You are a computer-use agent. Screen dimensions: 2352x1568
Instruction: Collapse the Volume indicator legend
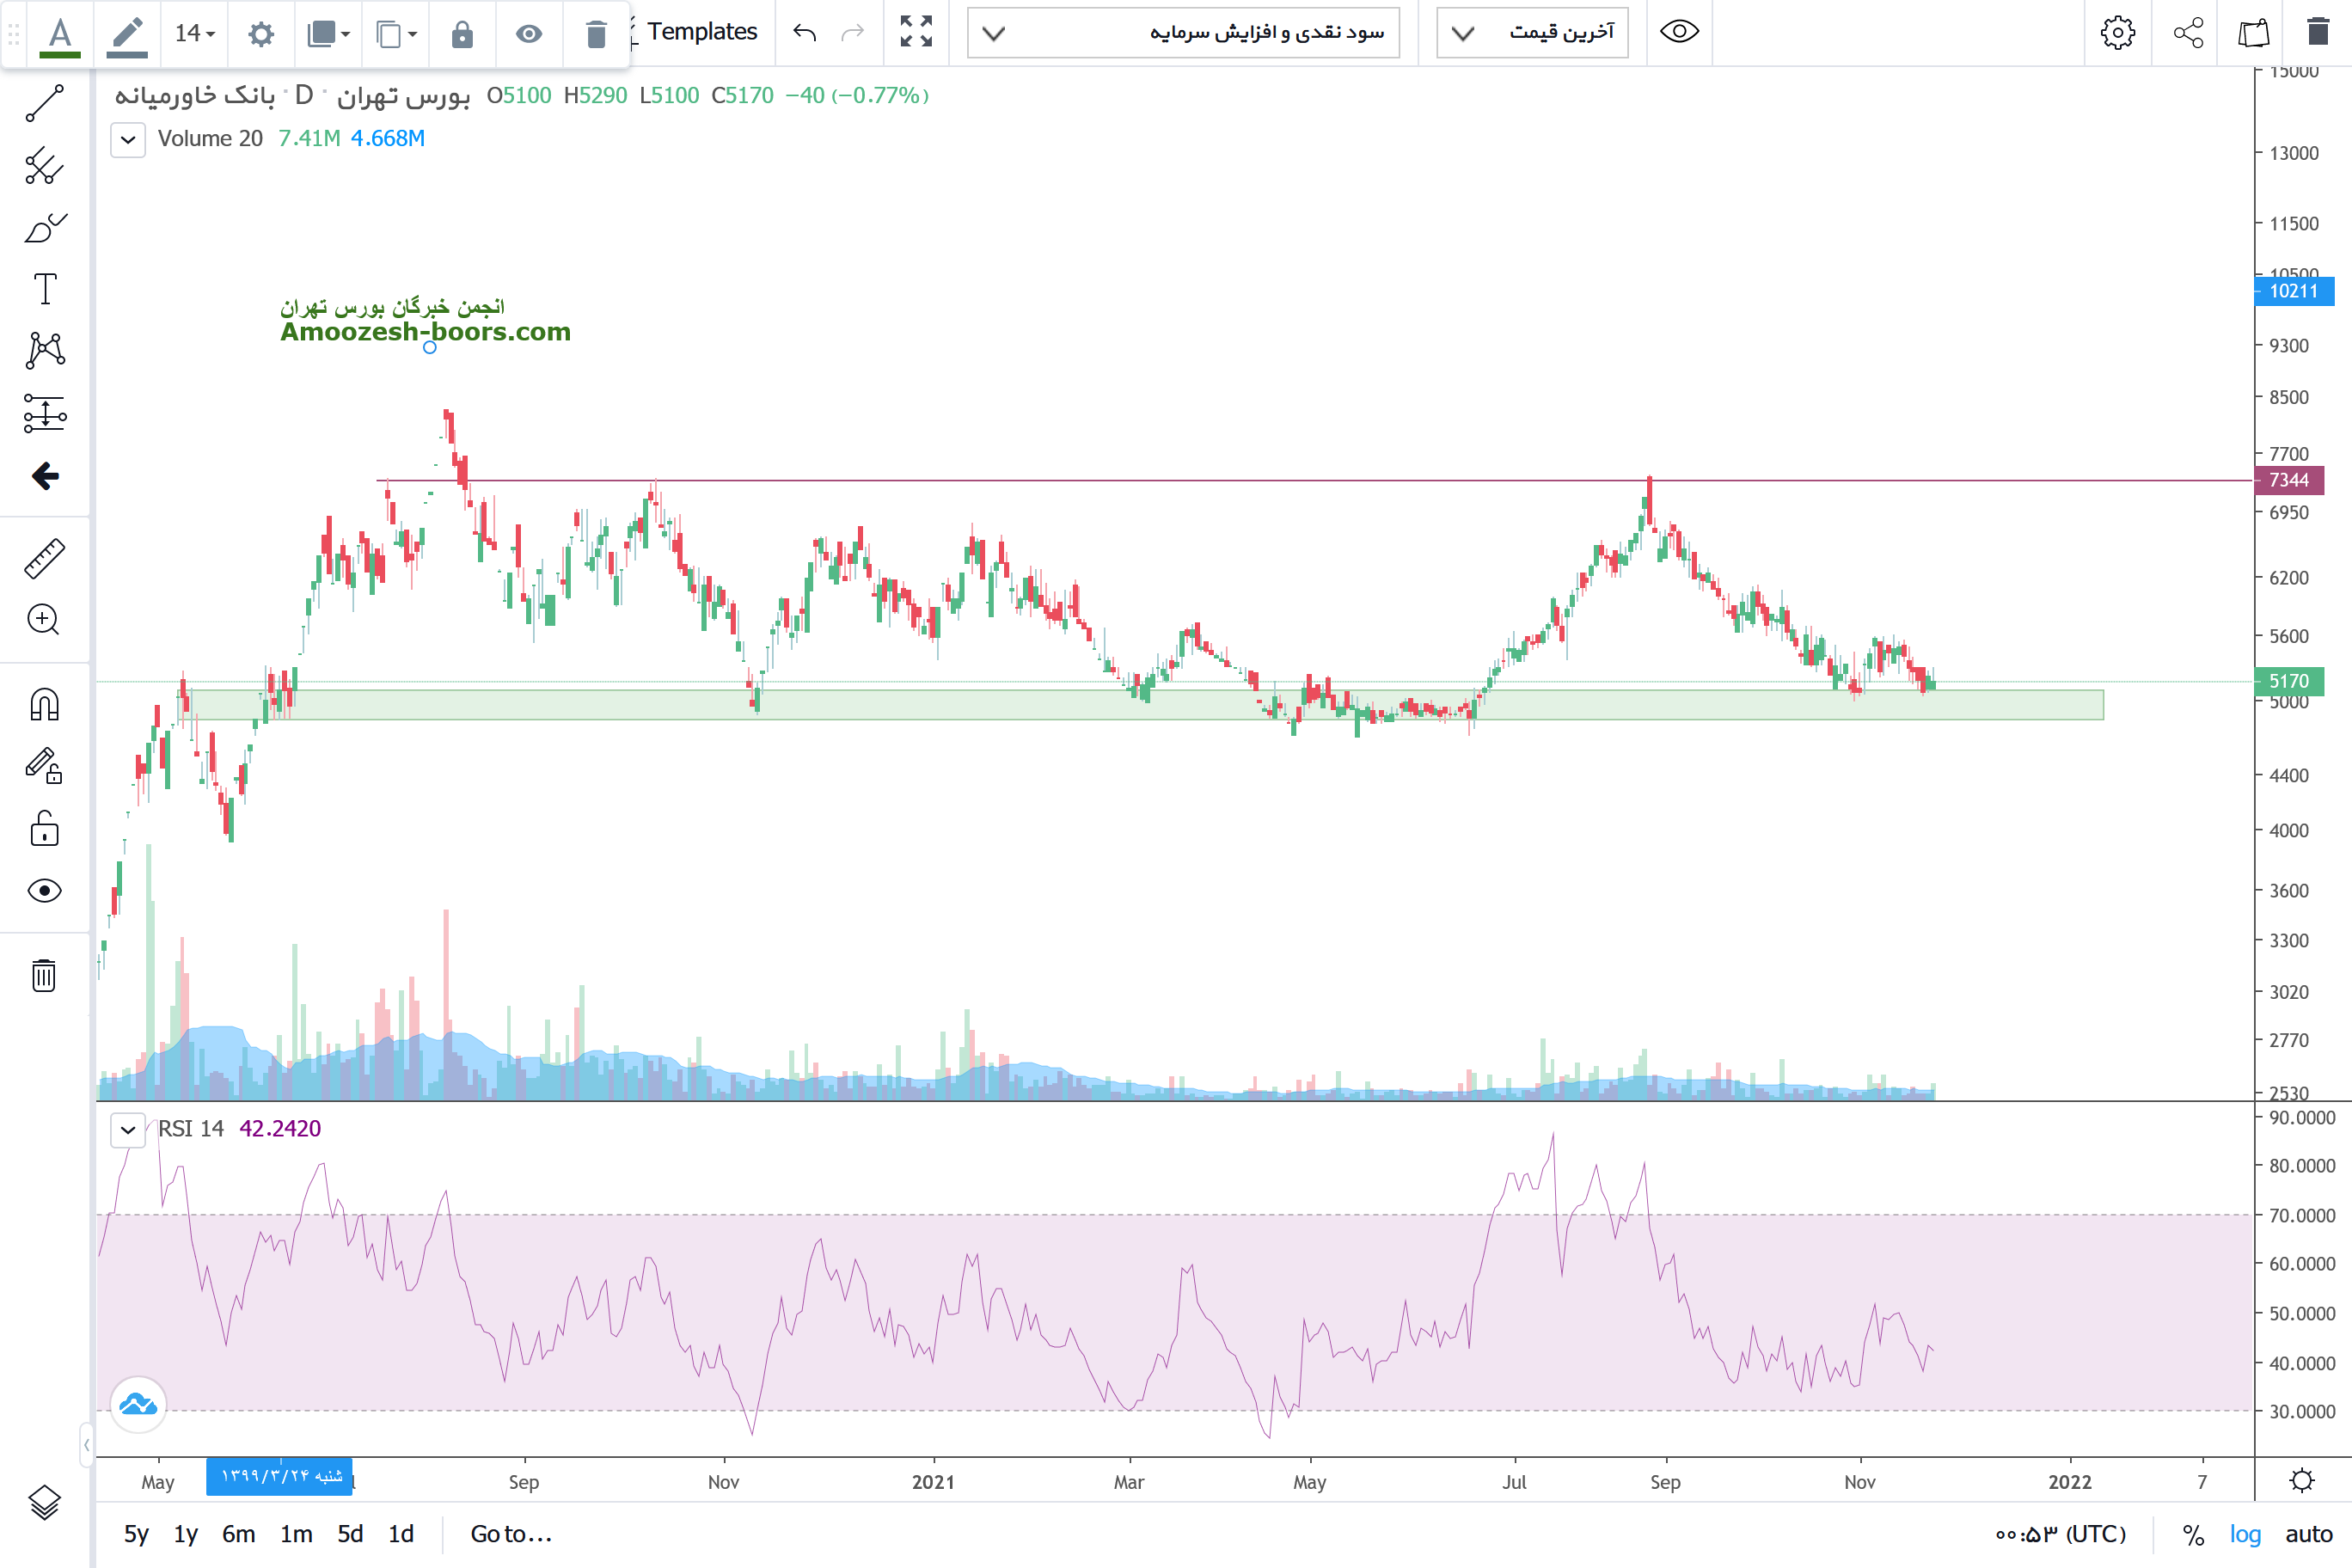pyautogui.click(x=128, y=139)
